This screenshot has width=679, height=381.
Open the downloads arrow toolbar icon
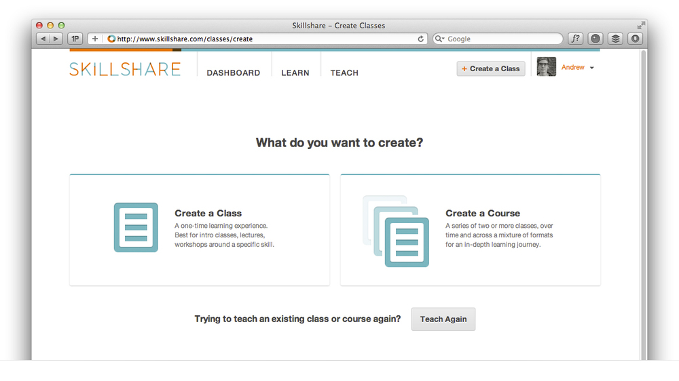click(635, 39)
